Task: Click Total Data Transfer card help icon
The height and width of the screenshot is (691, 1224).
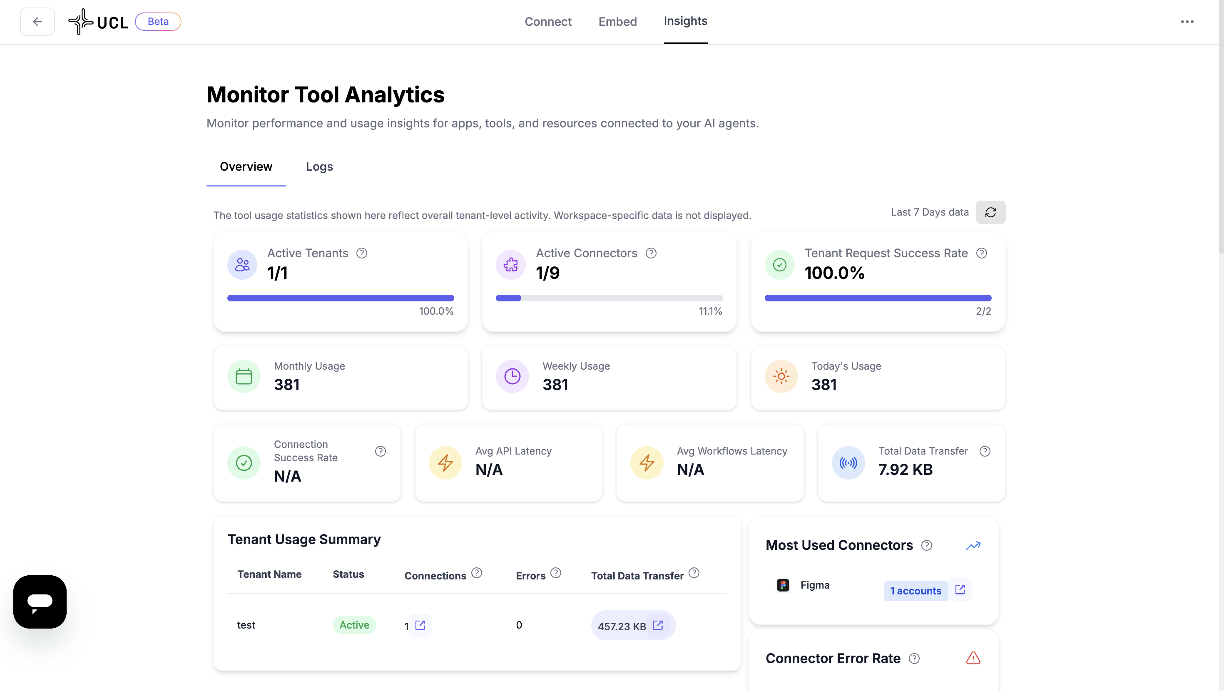Action: coord(985,451)
